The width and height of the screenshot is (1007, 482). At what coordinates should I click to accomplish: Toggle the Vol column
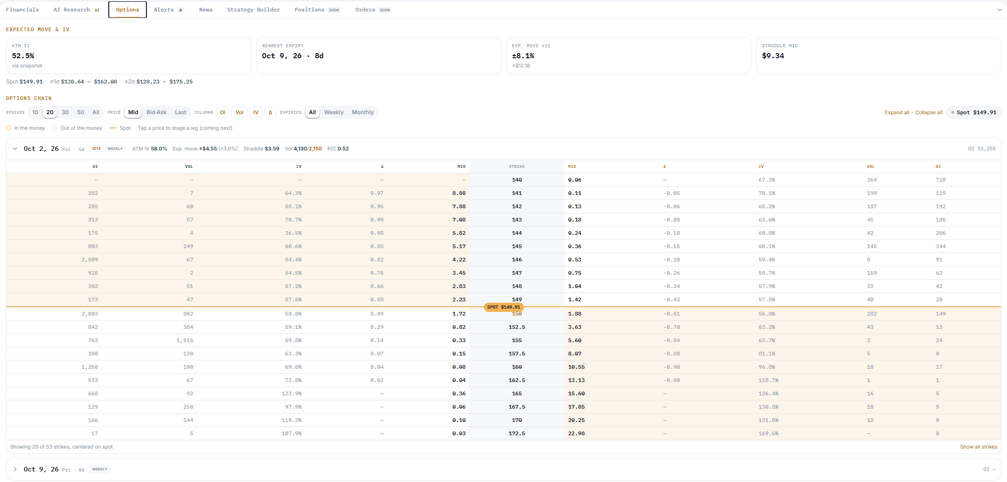coord(240,112)
